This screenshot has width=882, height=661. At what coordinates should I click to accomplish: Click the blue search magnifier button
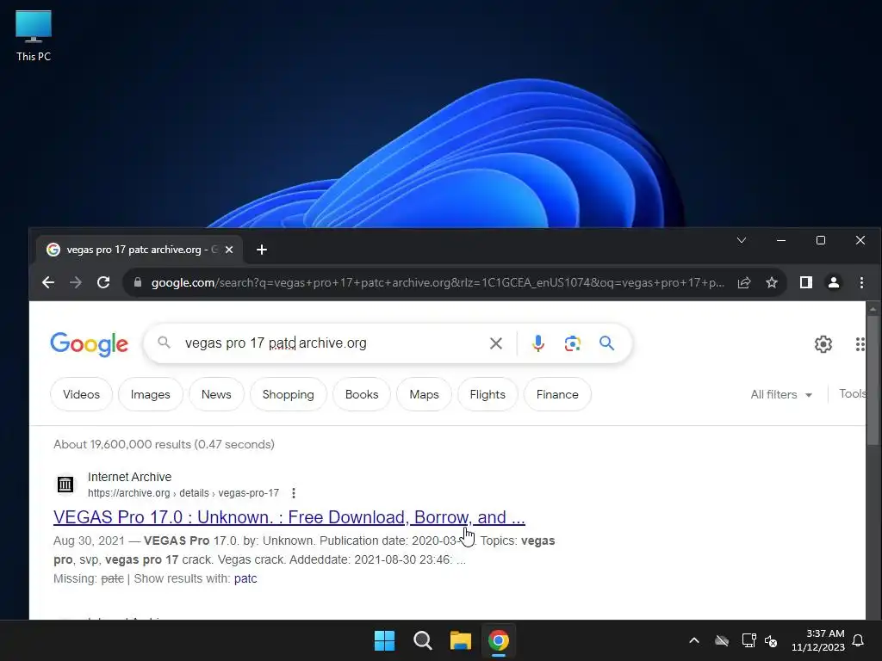pos(606,343)
